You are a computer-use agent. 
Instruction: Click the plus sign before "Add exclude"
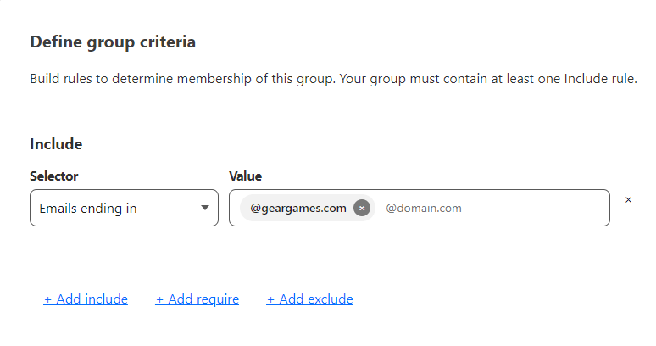[x=271, y=299]
